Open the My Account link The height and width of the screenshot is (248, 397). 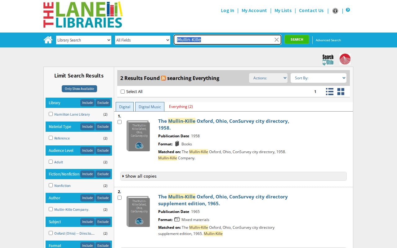(x=254, y=11)
